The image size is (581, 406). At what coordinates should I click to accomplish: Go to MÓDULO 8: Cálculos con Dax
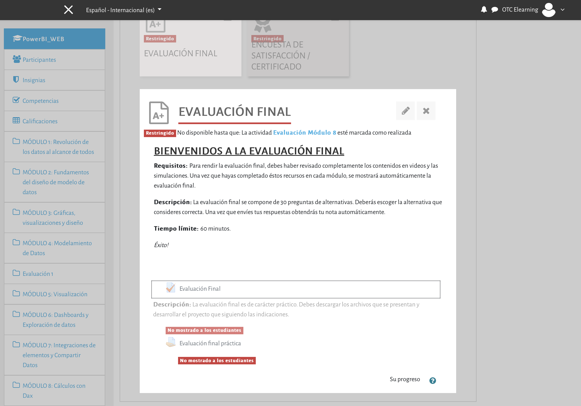click(55, 391)
